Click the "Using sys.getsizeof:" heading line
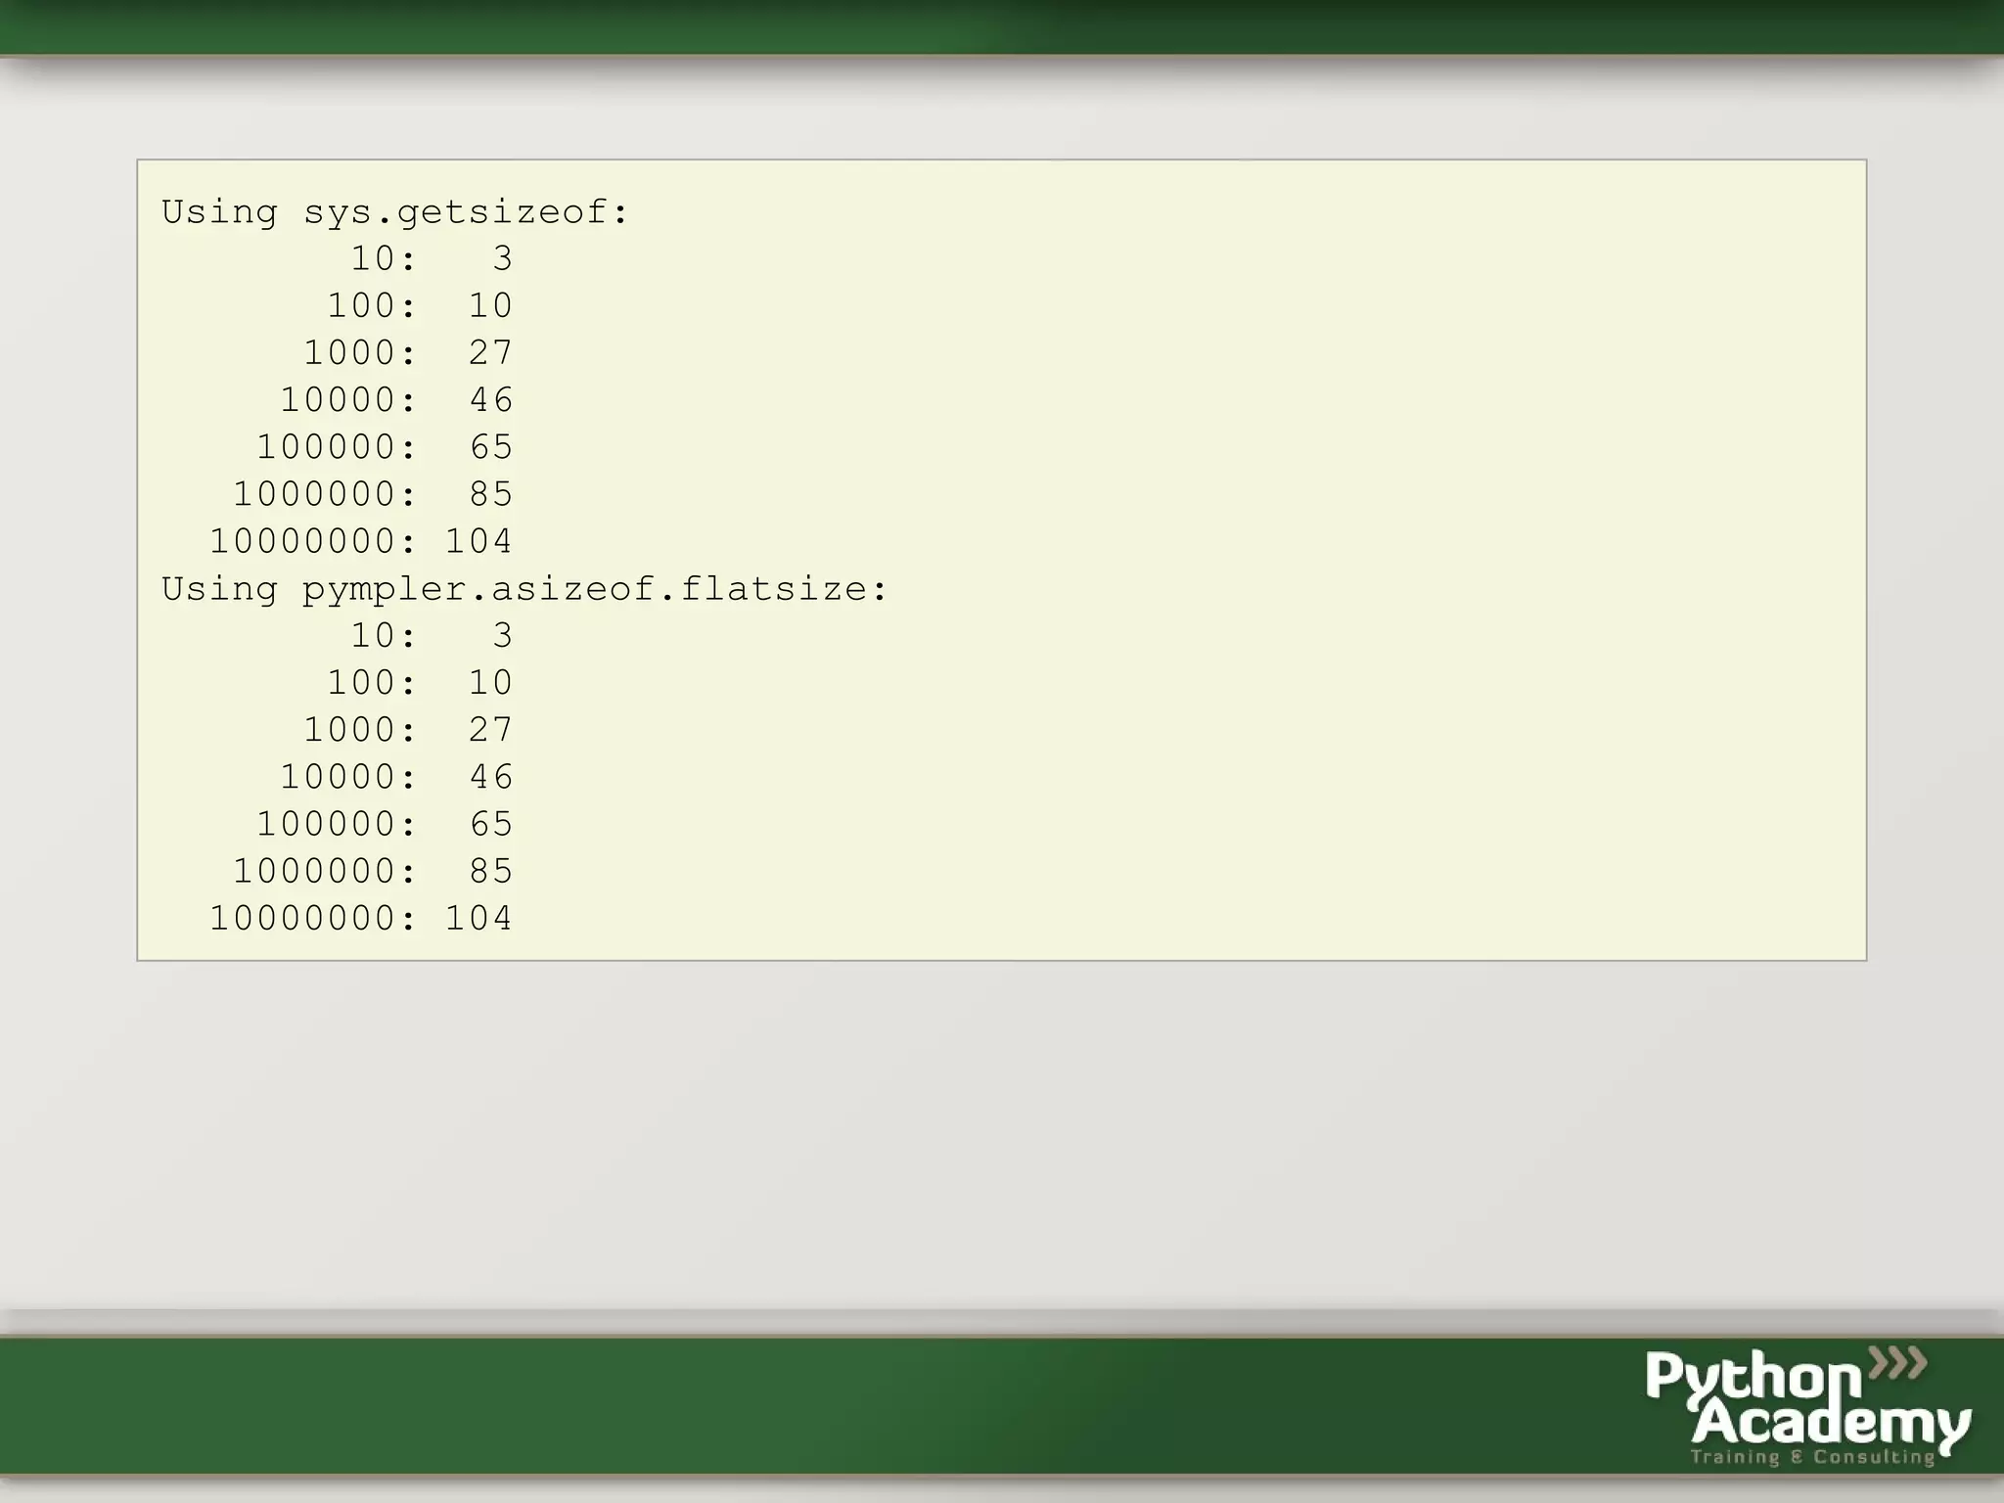2004x1503 pixels. [x=395, y=212]
